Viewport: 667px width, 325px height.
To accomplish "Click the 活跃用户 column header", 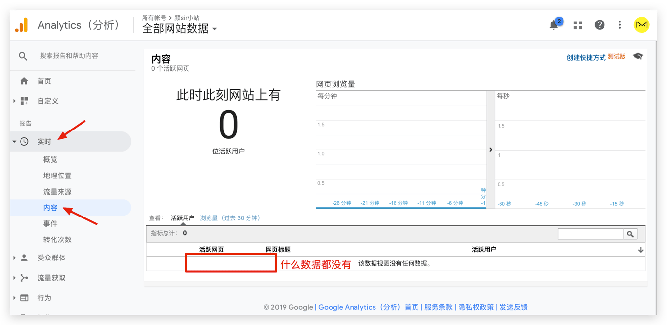I will (x=484, y=250).
